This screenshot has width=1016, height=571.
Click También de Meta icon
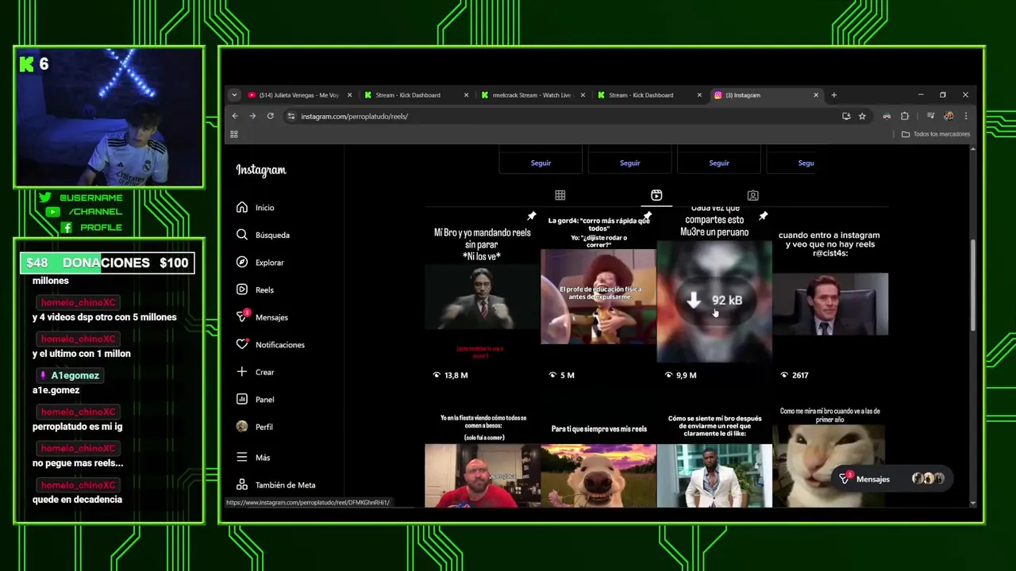click(242, 485)
